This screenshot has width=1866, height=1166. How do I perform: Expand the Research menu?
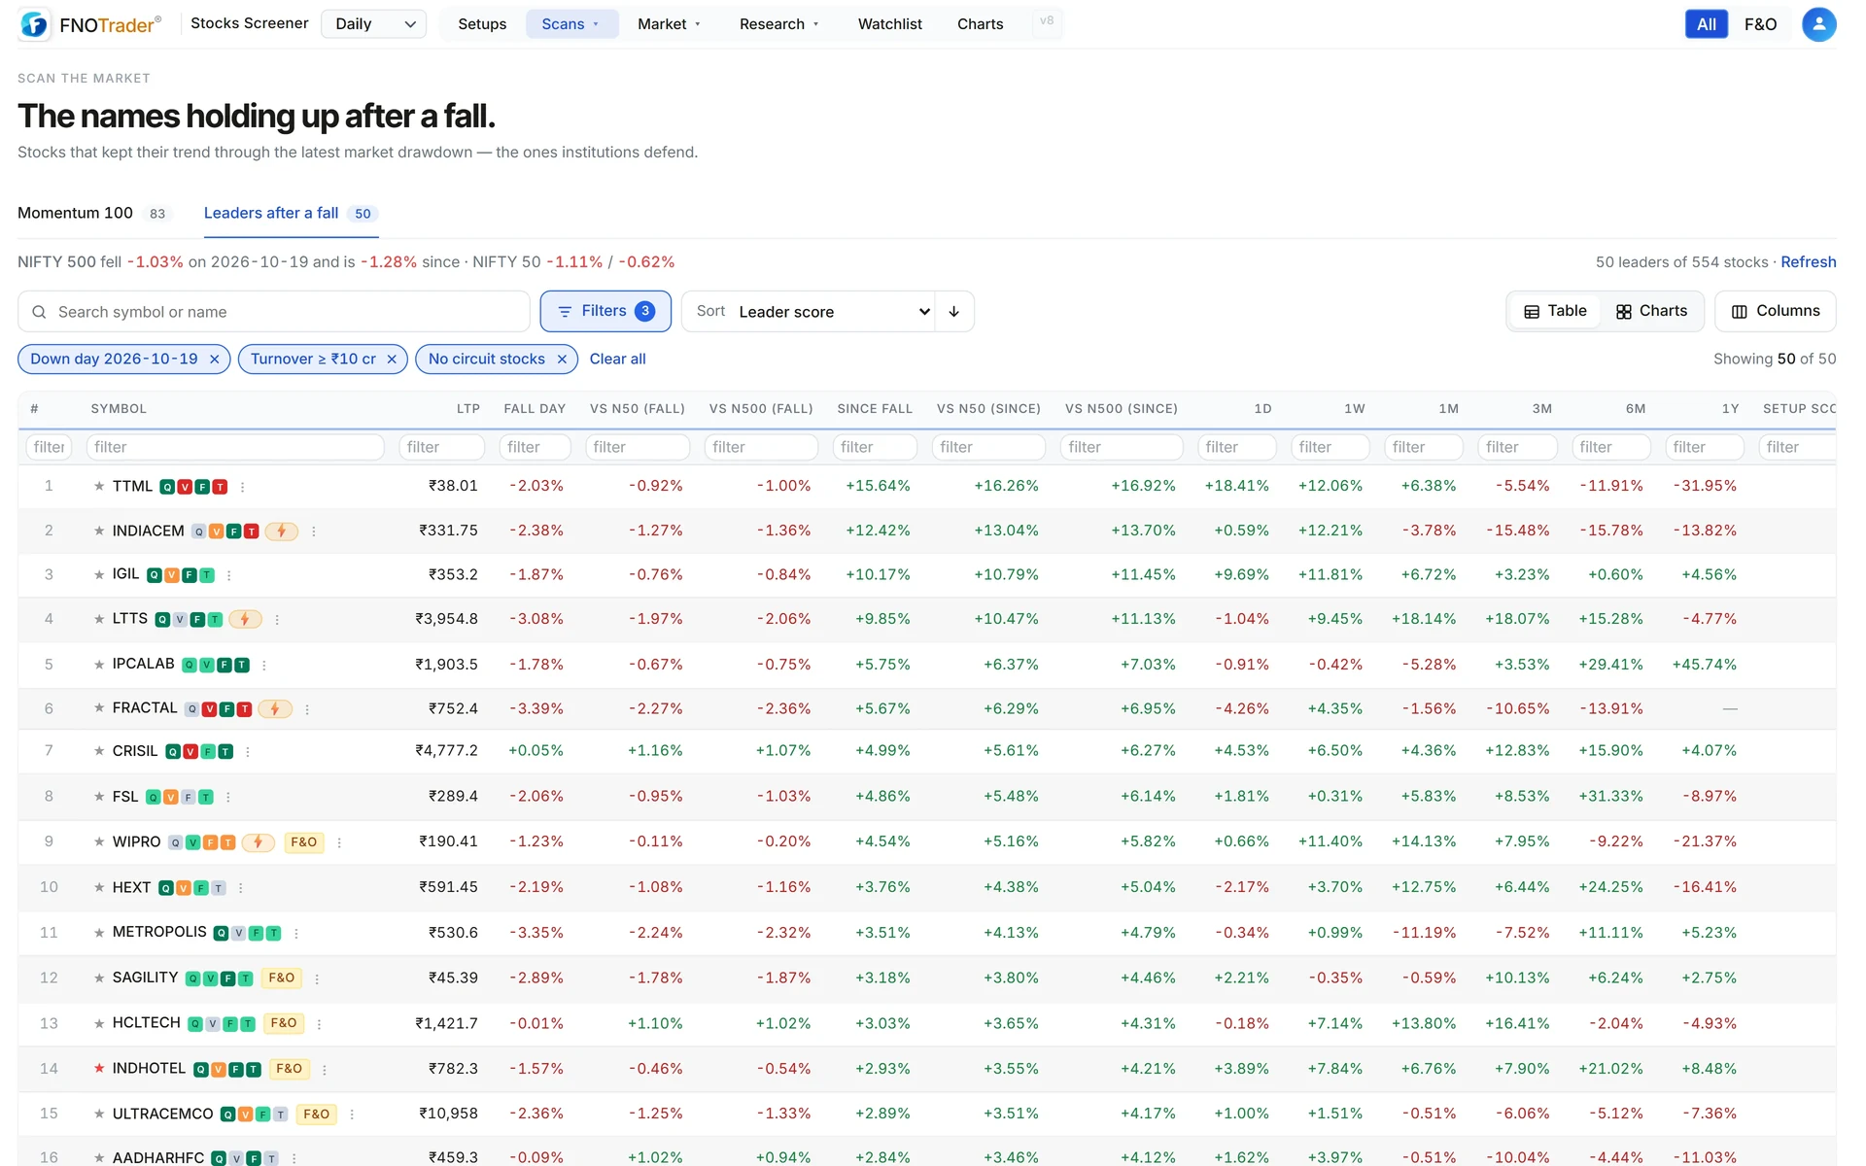(779, 24)
